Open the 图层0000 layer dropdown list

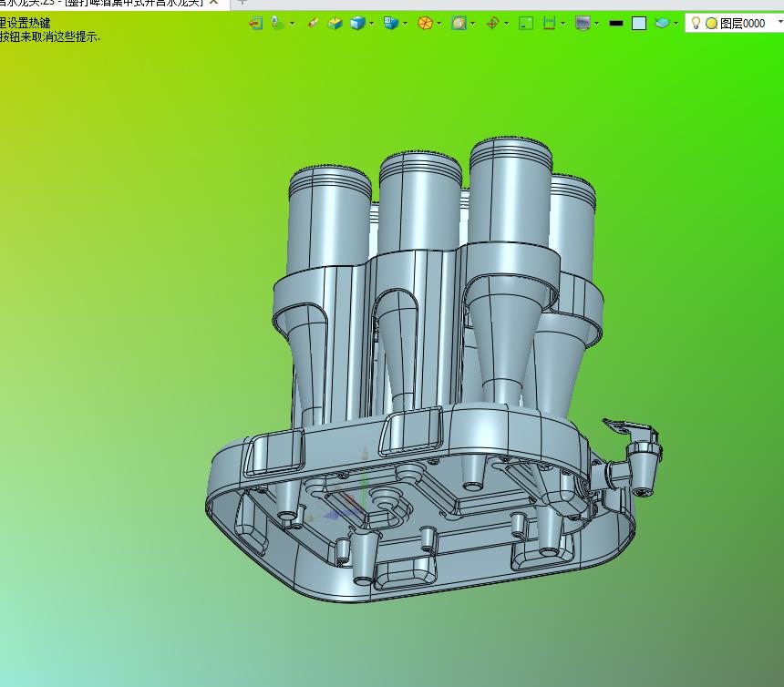click(x=779, y=23)
